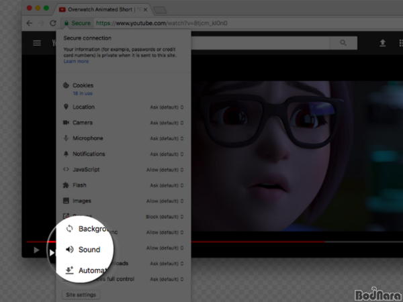This screenshot has height=302, width=403.
Task: Click the Cookies icon in site info
Action: tap(66, 85)
